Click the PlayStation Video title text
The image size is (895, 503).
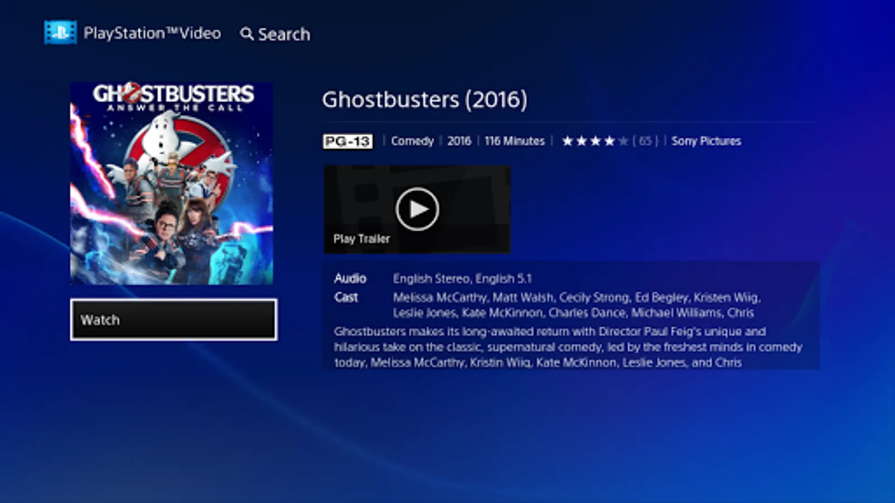tap(152, 34)
